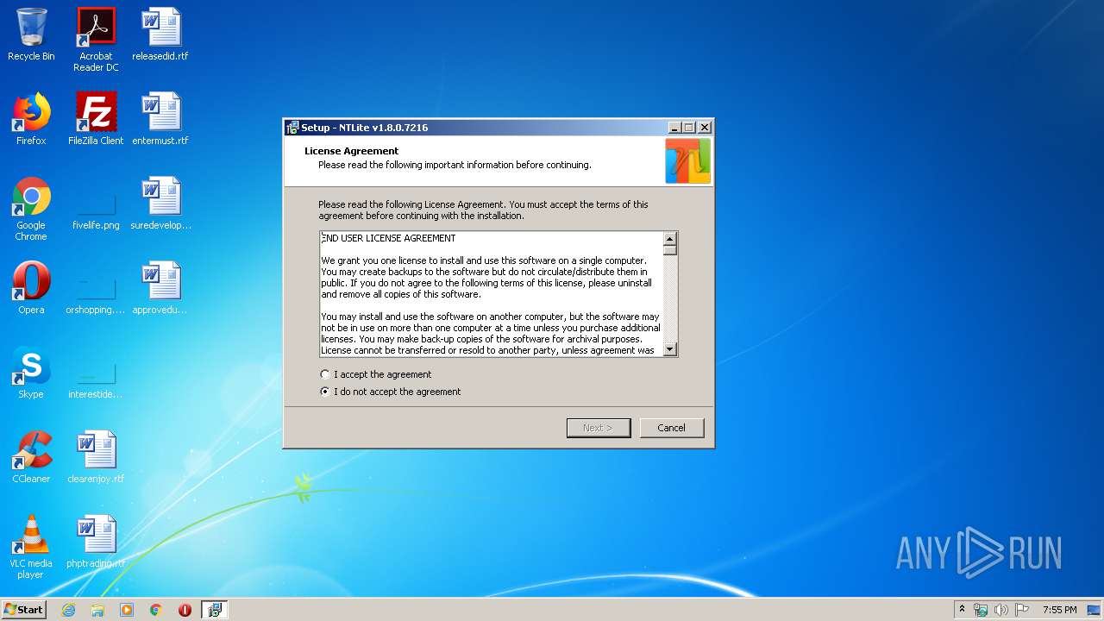
Task: Select NTLite Setup taskbar button
Action: [215, 610]
